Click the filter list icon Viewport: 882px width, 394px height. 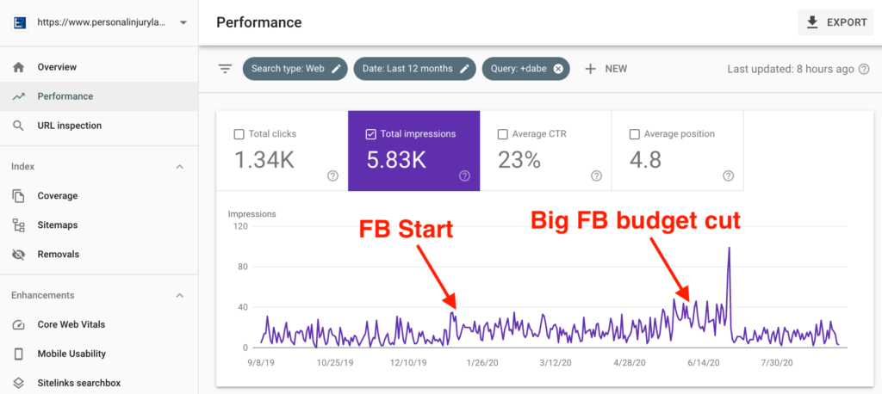click(x=226, y=69)
